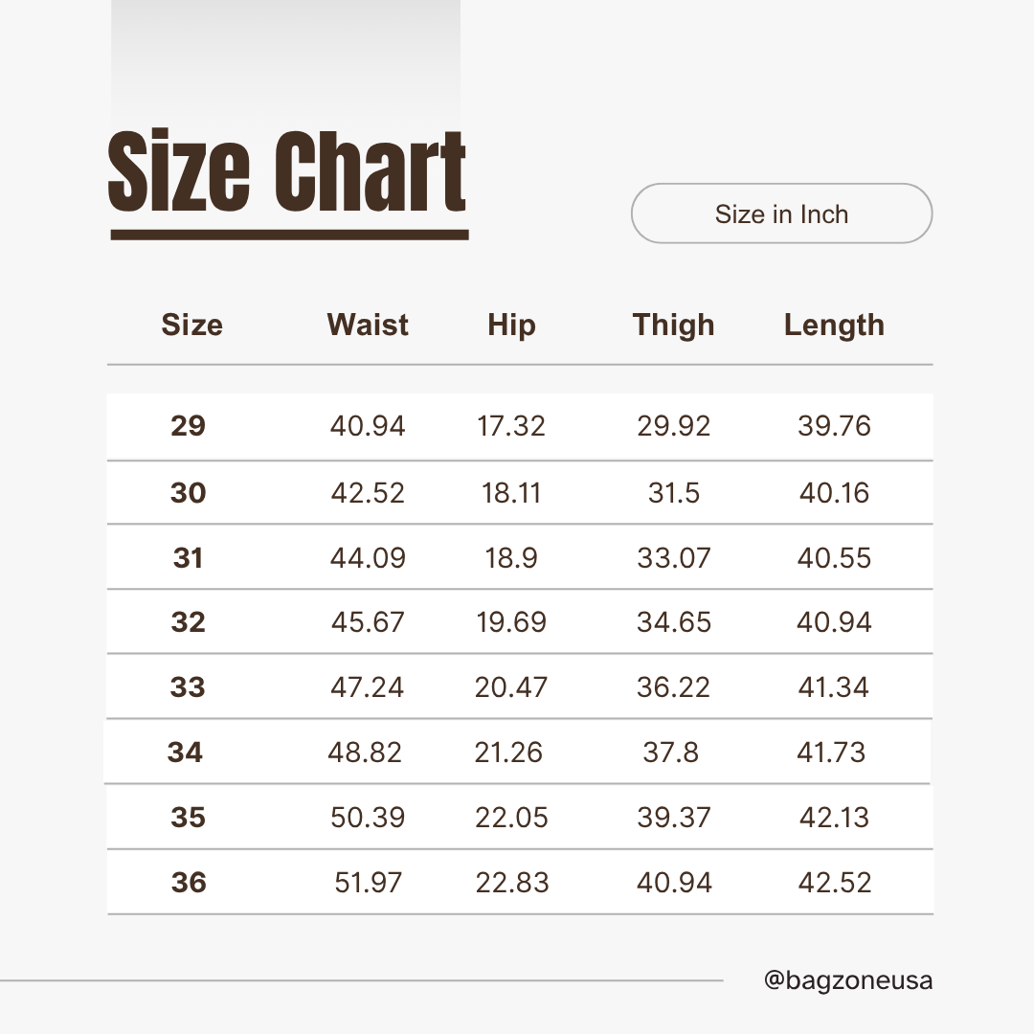
Task: Click the @bagzoneusa handle text
Action: click(848, 980)
